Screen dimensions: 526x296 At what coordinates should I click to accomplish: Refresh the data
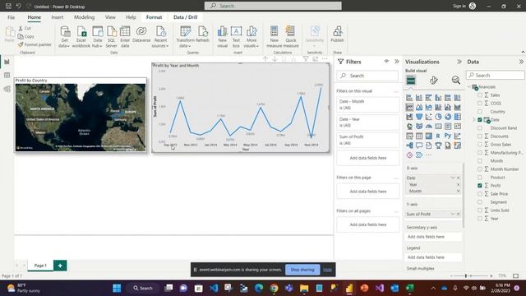coord(202,35)
